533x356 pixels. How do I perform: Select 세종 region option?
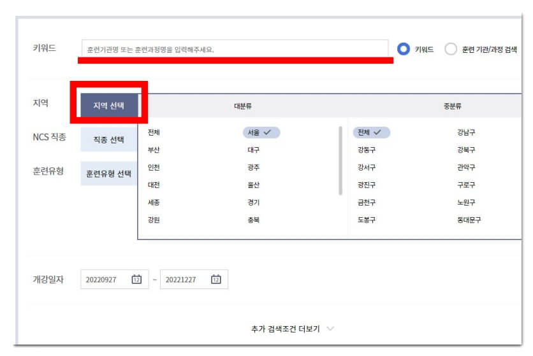pyautogui.click(x=154, y=203)
